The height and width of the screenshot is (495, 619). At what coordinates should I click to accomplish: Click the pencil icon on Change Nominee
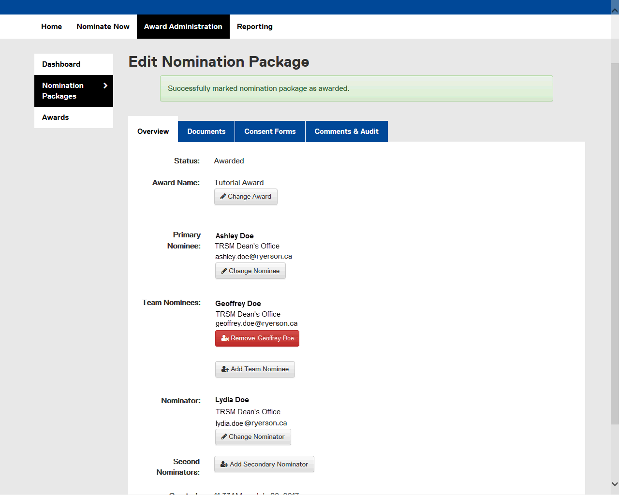[x=224, y=271]
